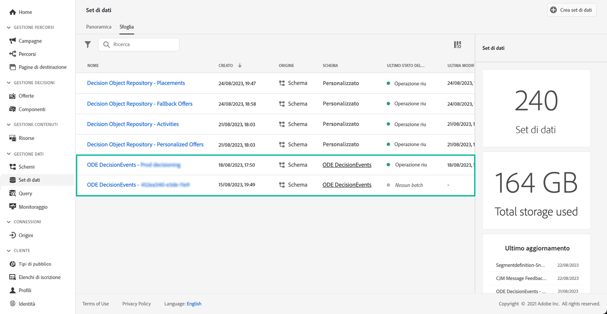
Task: Click the ORIGINE column header
Action: [287, 66]
